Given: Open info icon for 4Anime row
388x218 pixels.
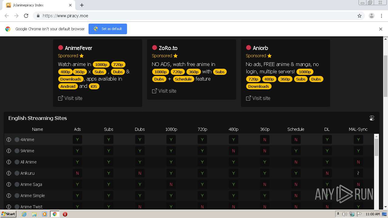Looking at the screenshot, I should [x=9, y=140].
